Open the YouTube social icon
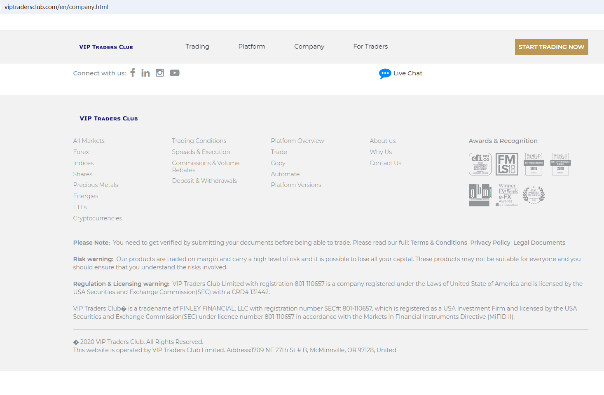The width and height of the screenshot is (604, 395). [175, 73]
